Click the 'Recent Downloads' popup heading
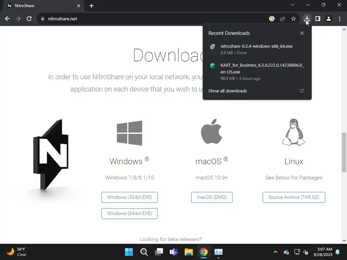This screenshot has height=260, width=347. pyautogui.click(x=229, y=33)
